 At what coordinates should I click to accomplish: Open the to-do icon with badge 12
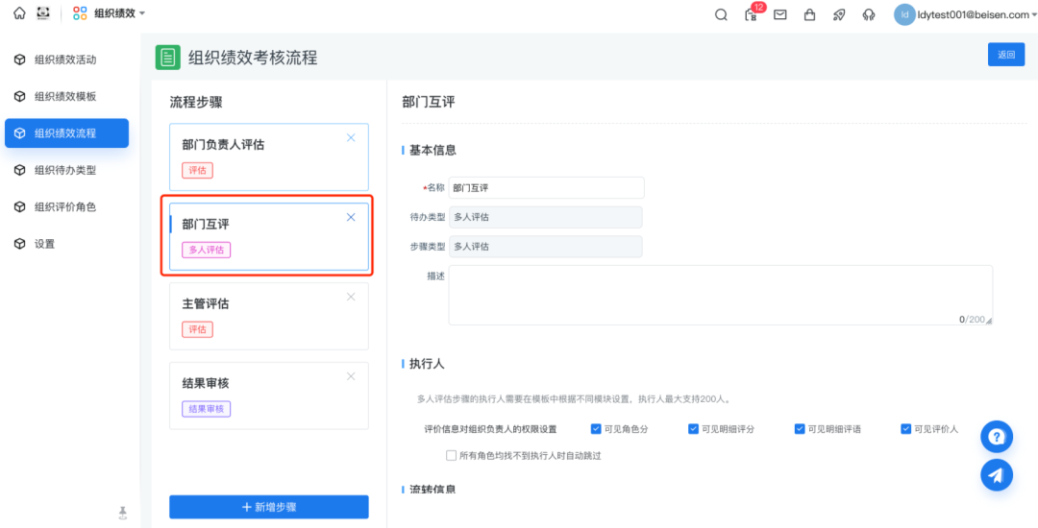(752, 14)
